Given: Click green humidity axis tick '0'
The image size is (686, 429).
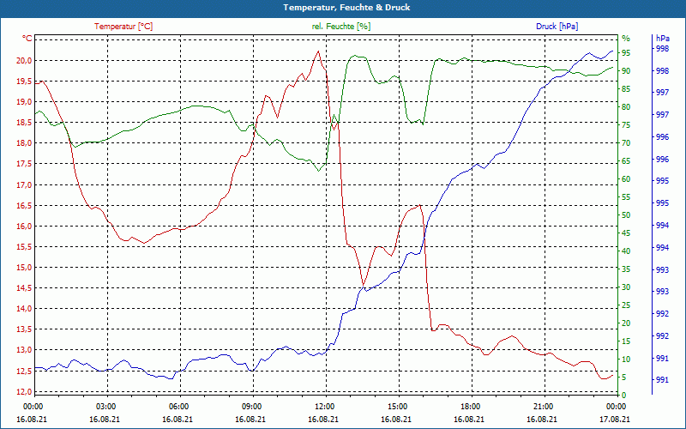Looking at the screenshot, I should click(x=624, y=396).
